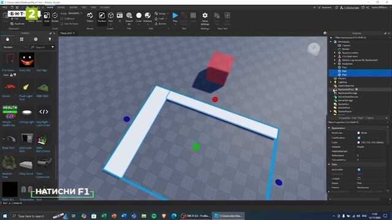This screenshot has height=220, width=392.
Task: Open the Mode Geometric dropdown
Action: coord(75,13)
